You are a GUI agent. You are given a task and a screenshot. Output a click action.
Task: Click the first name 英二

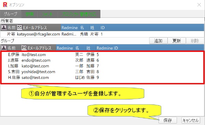point(79,55)
